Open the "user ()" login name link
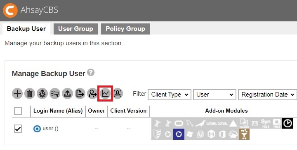Viewport: 297px width, 150px height. click(x=50, y=129)
